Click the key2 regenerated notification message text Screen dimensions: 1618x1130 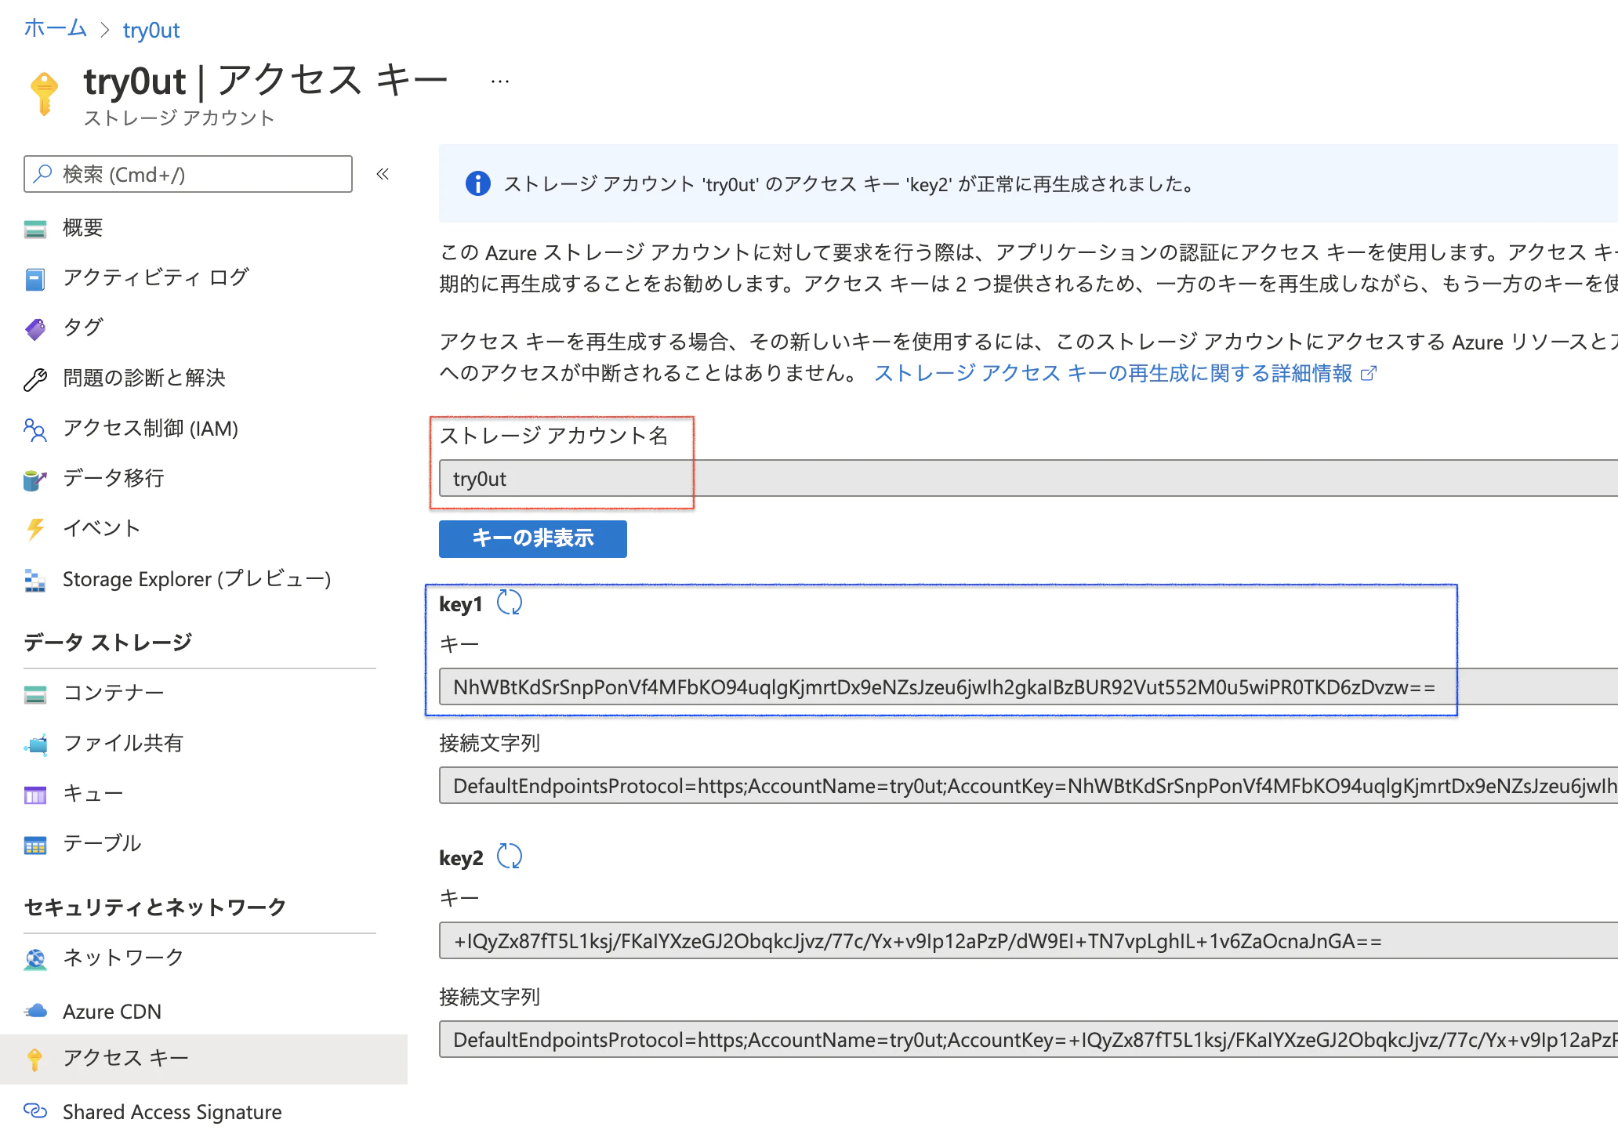click(x=849, y=184)
